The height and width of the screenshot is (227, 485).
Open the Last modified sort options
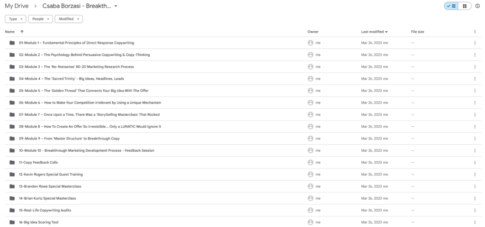coord(374,32)
